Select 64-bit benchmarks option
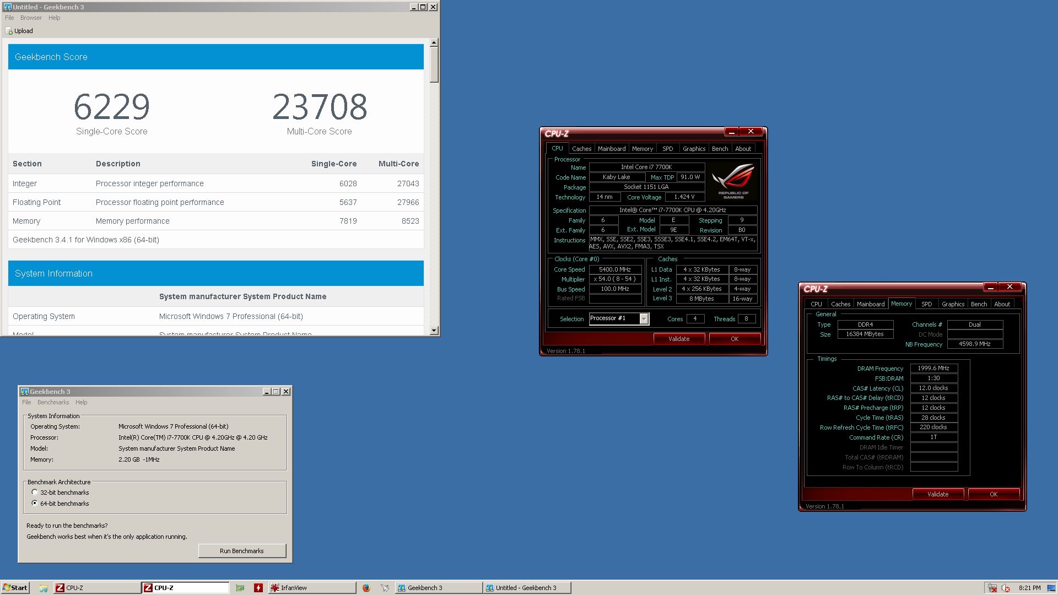The height and width of the screenshot is (595, 1058). click(35, 504)
